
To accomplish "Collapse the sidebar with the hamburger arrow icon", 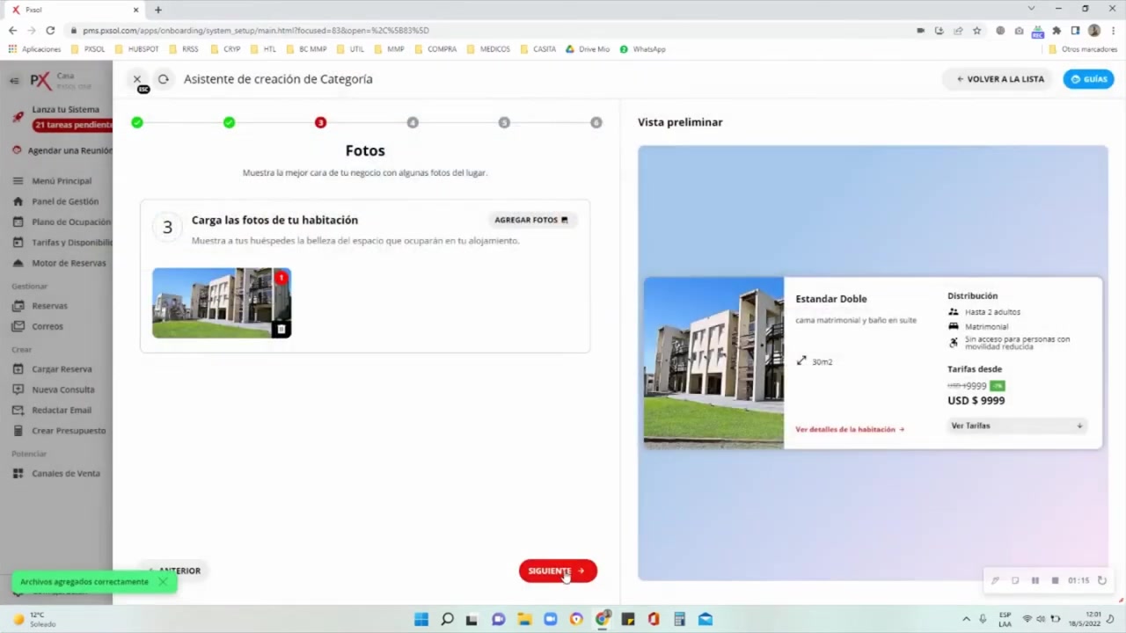I will coord(14,80).
